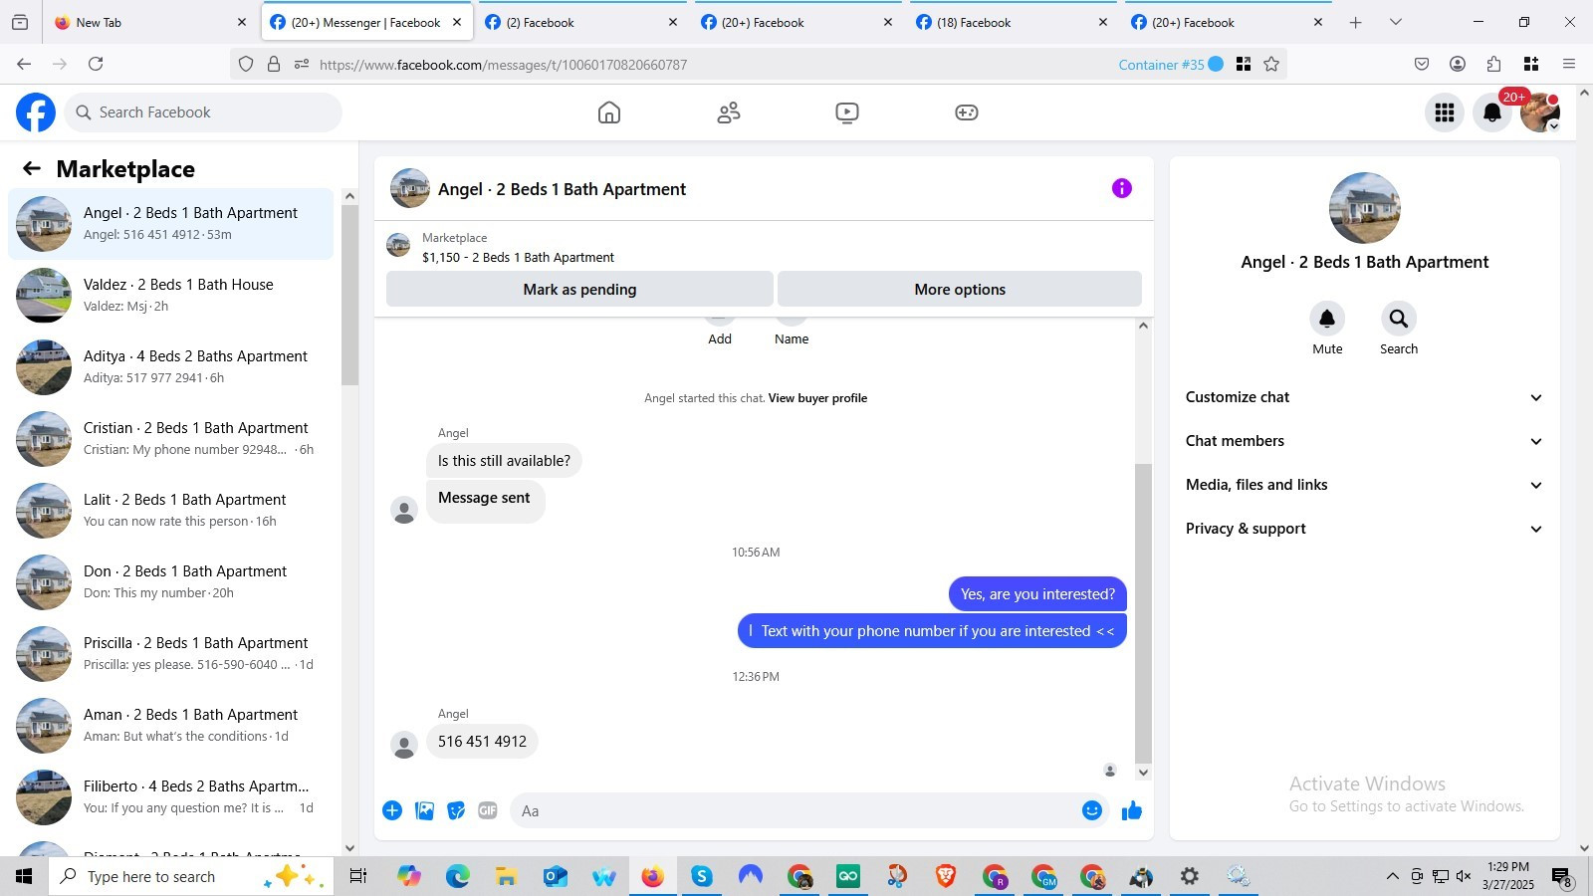
Task: Open Cristian 2 Beds 1 Bath chat
Action: click(x=171, y=439)
